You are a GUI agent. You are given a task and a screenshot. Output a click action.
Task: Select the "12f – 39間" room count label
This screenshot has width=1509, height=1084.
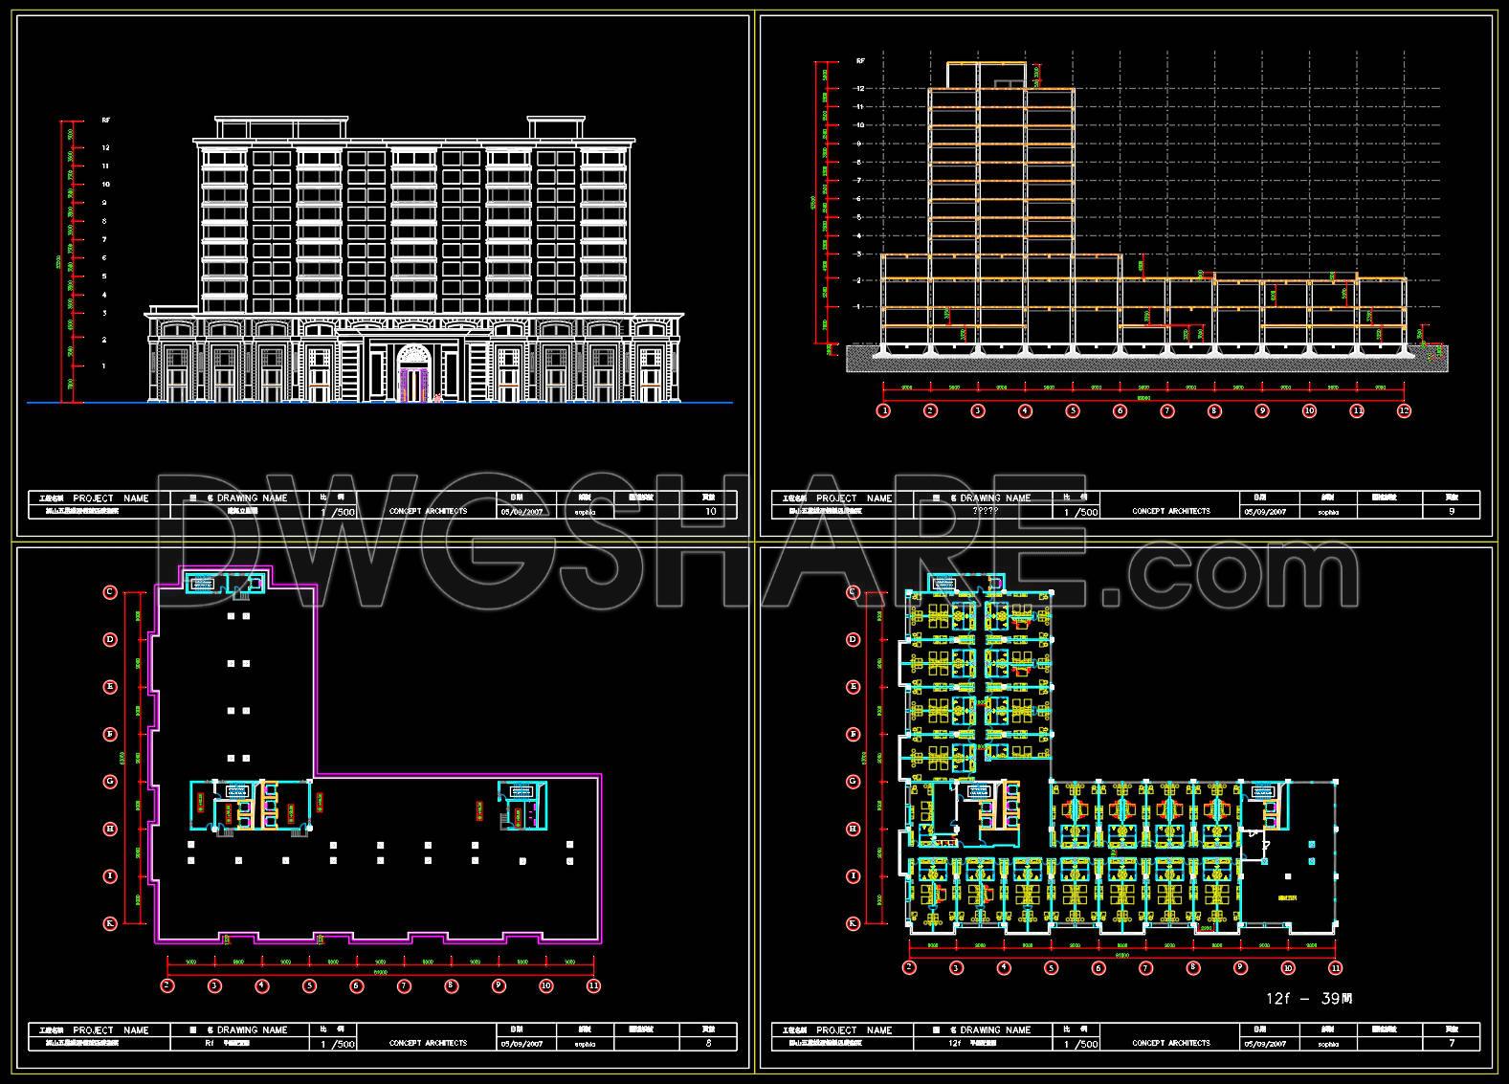(x=1309, y=998)
